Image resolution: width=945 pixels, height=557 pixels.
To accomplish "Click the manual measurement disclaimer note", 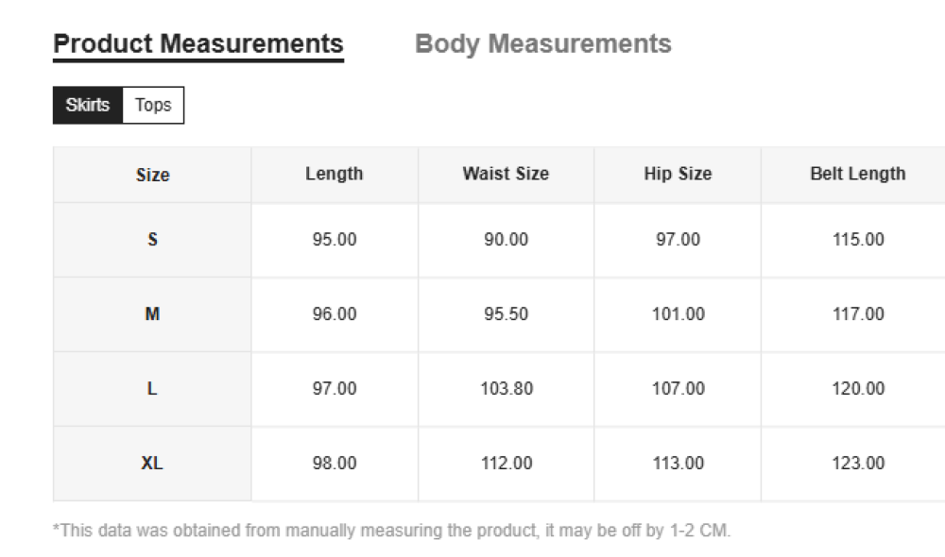I will tap(391, 531).
